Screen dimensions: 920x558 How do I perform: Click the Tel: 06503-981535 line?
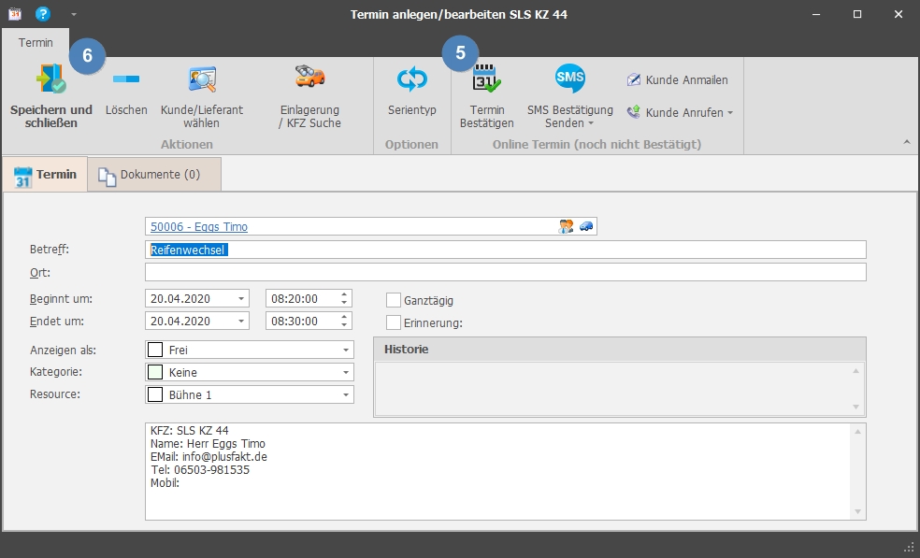pos(200,470)
